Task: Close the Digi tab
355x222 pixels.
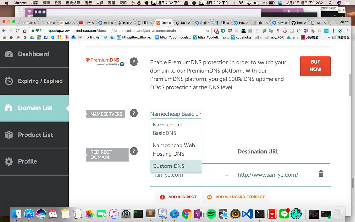Action: coord(208,23)
